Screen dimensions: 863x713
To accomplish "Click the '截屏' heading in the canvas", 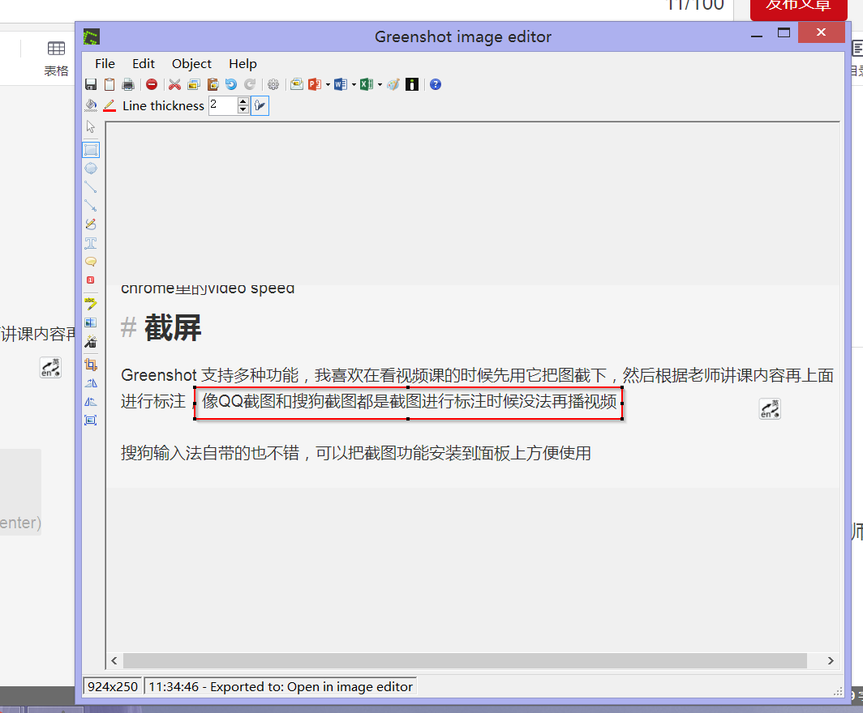I will (173, 327).
